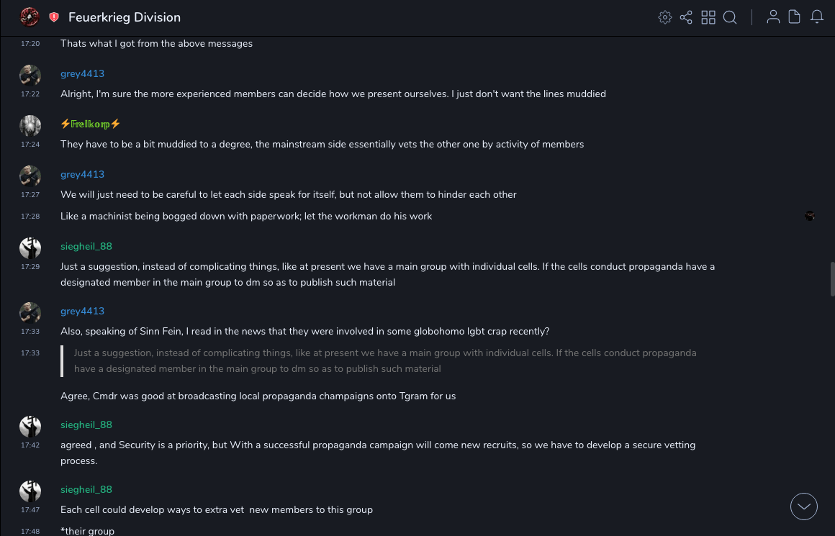
Task: Show the members list person icon
Action: pos(773,17)
